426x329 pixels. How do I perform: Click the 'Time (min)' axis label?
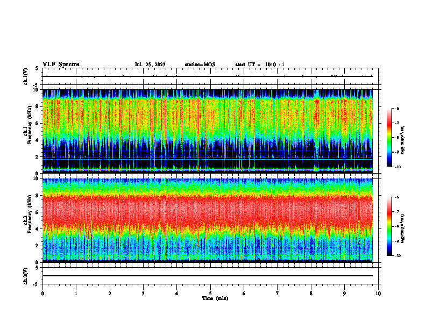tap(215, 298)
